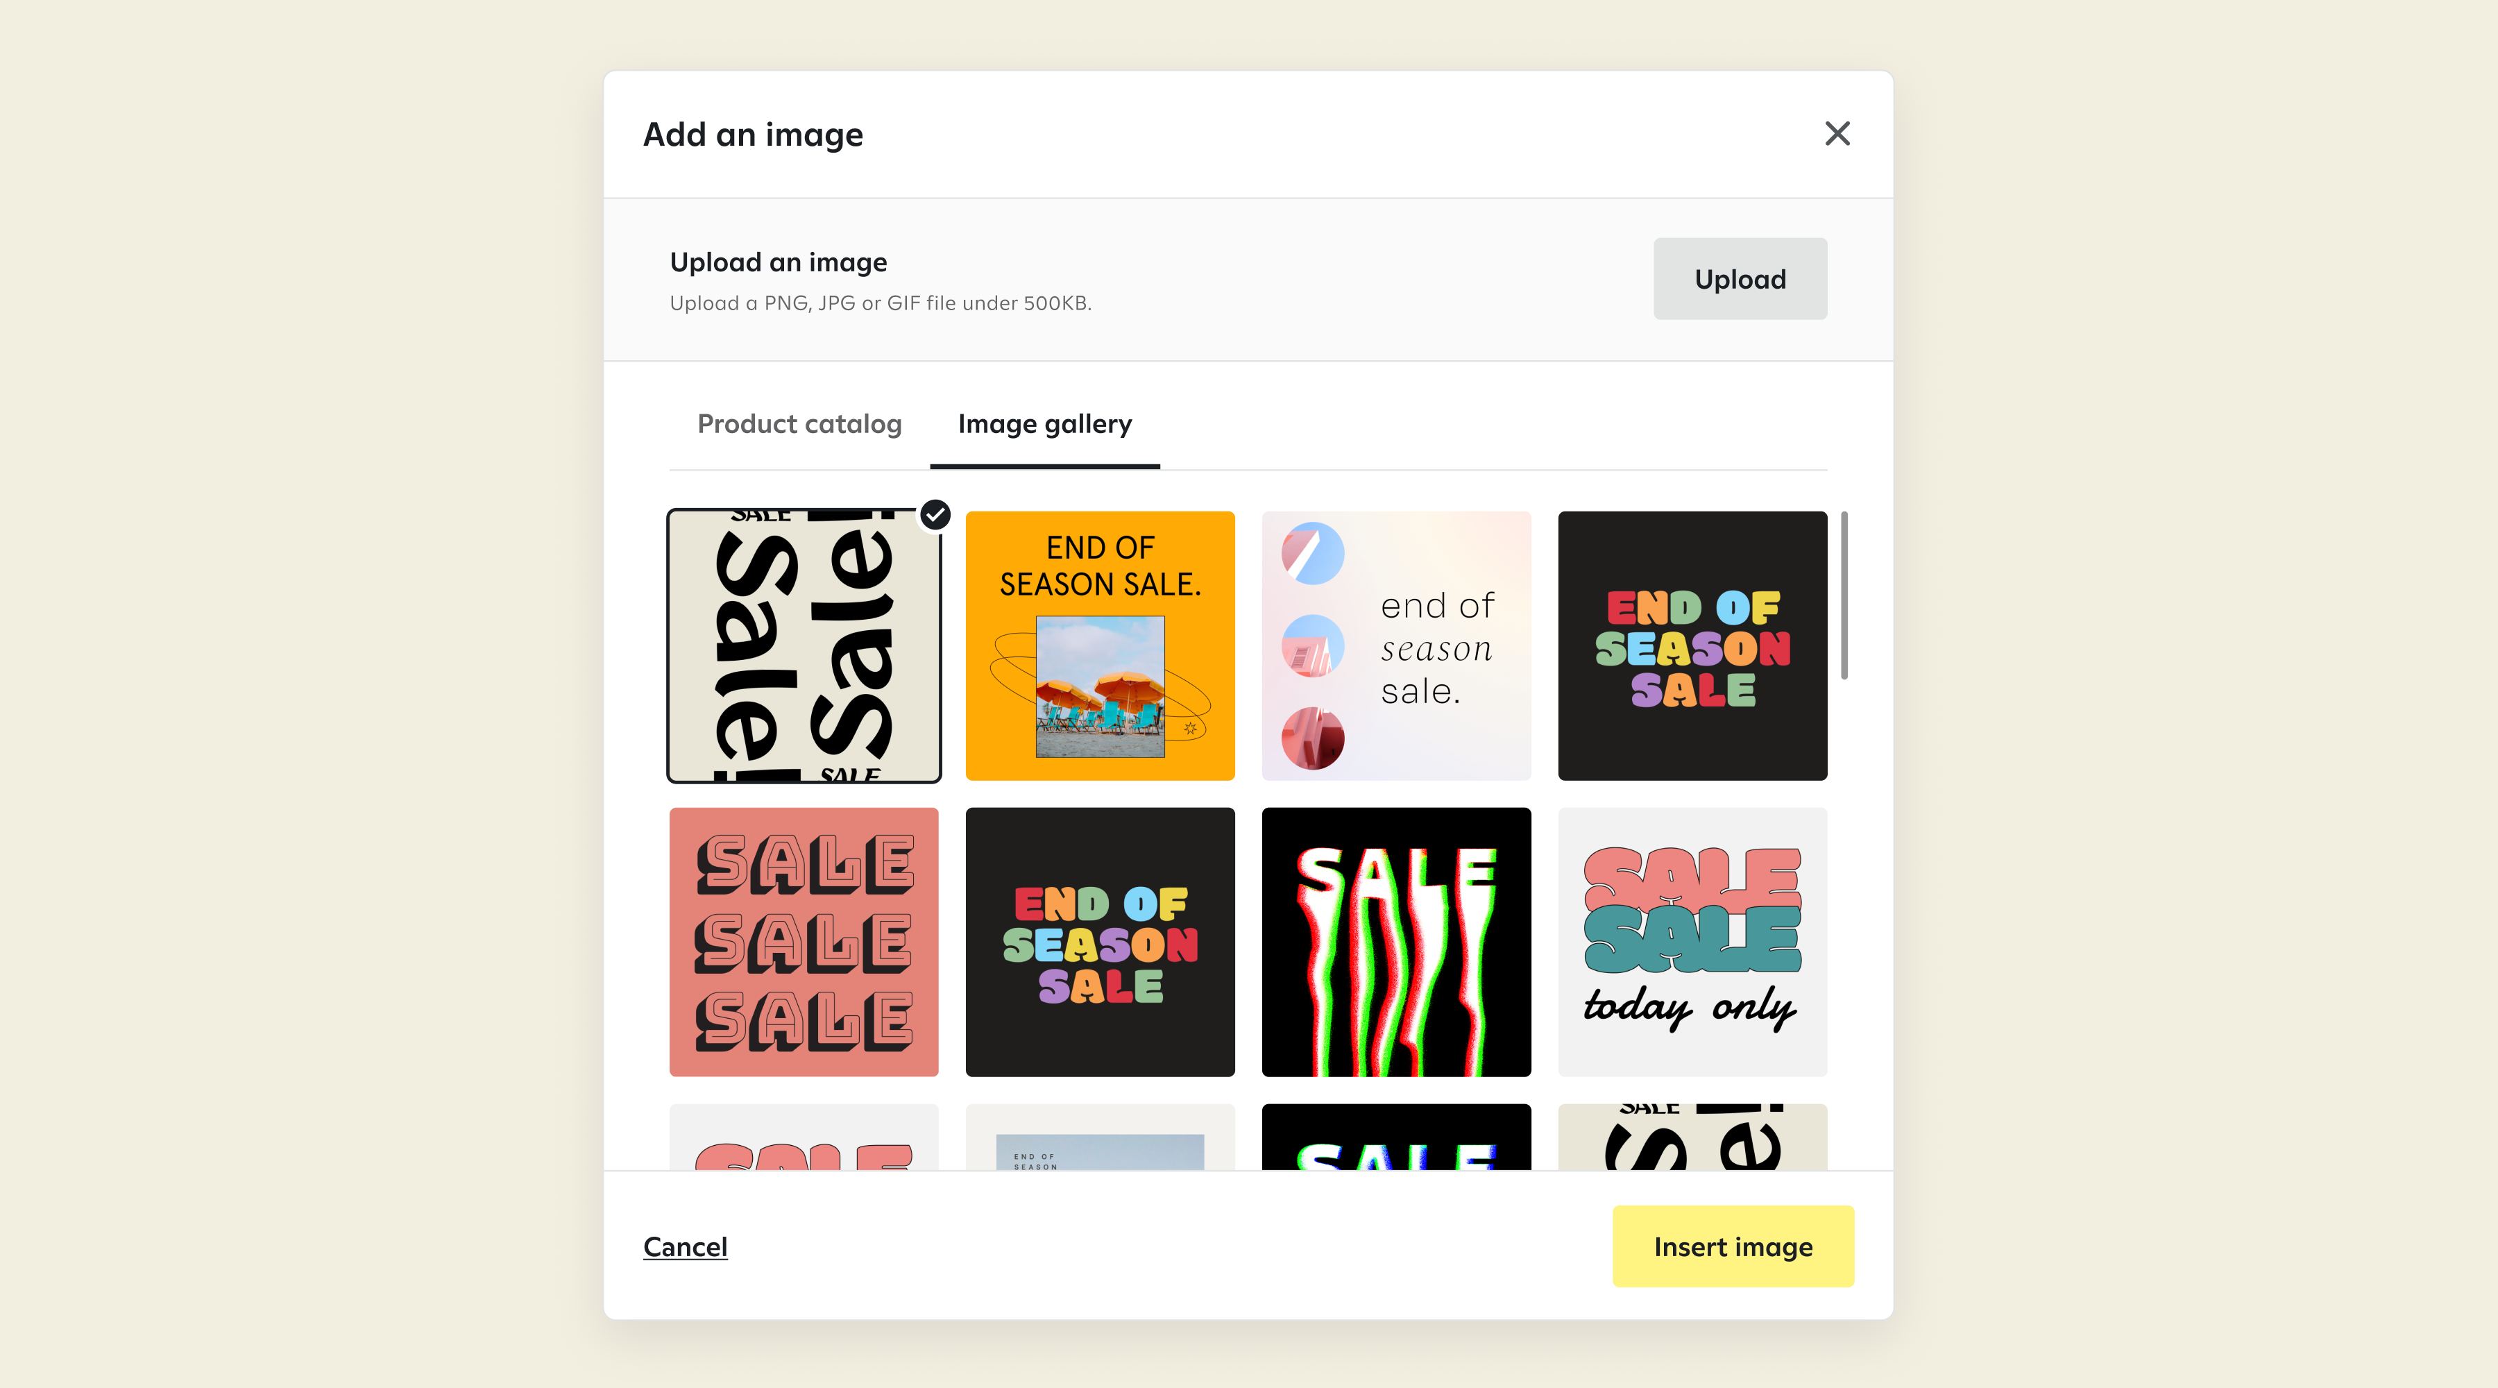Select the partially visible pink SALE thumbnail in bottom row
This screenshot has height=1388, width=2498.
(x=803, y=1137)
